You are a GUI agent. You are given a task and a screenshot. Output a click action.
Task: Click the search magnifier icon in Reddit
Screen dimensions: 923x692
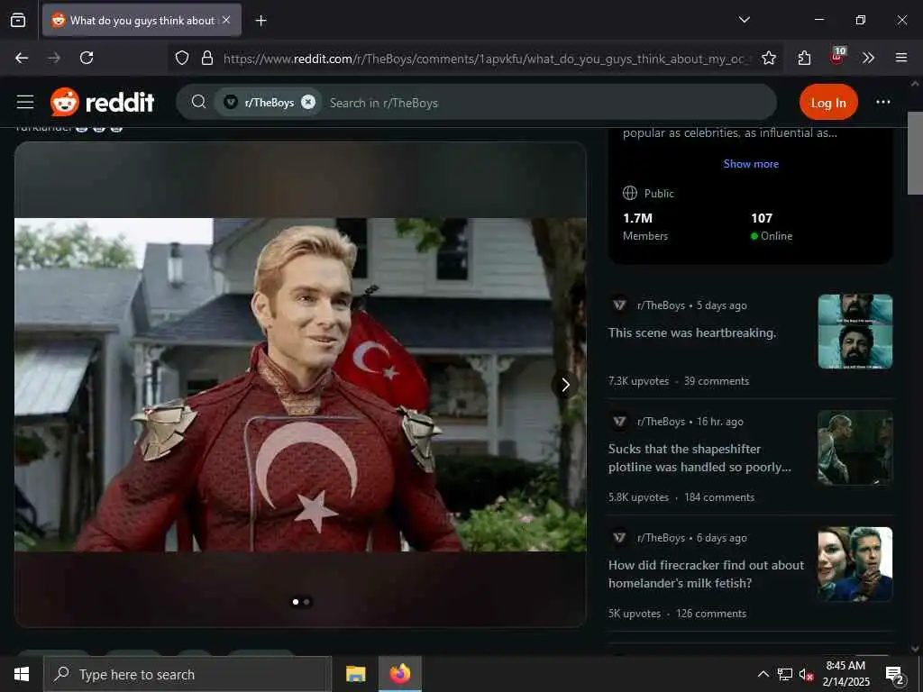[198, 102]
